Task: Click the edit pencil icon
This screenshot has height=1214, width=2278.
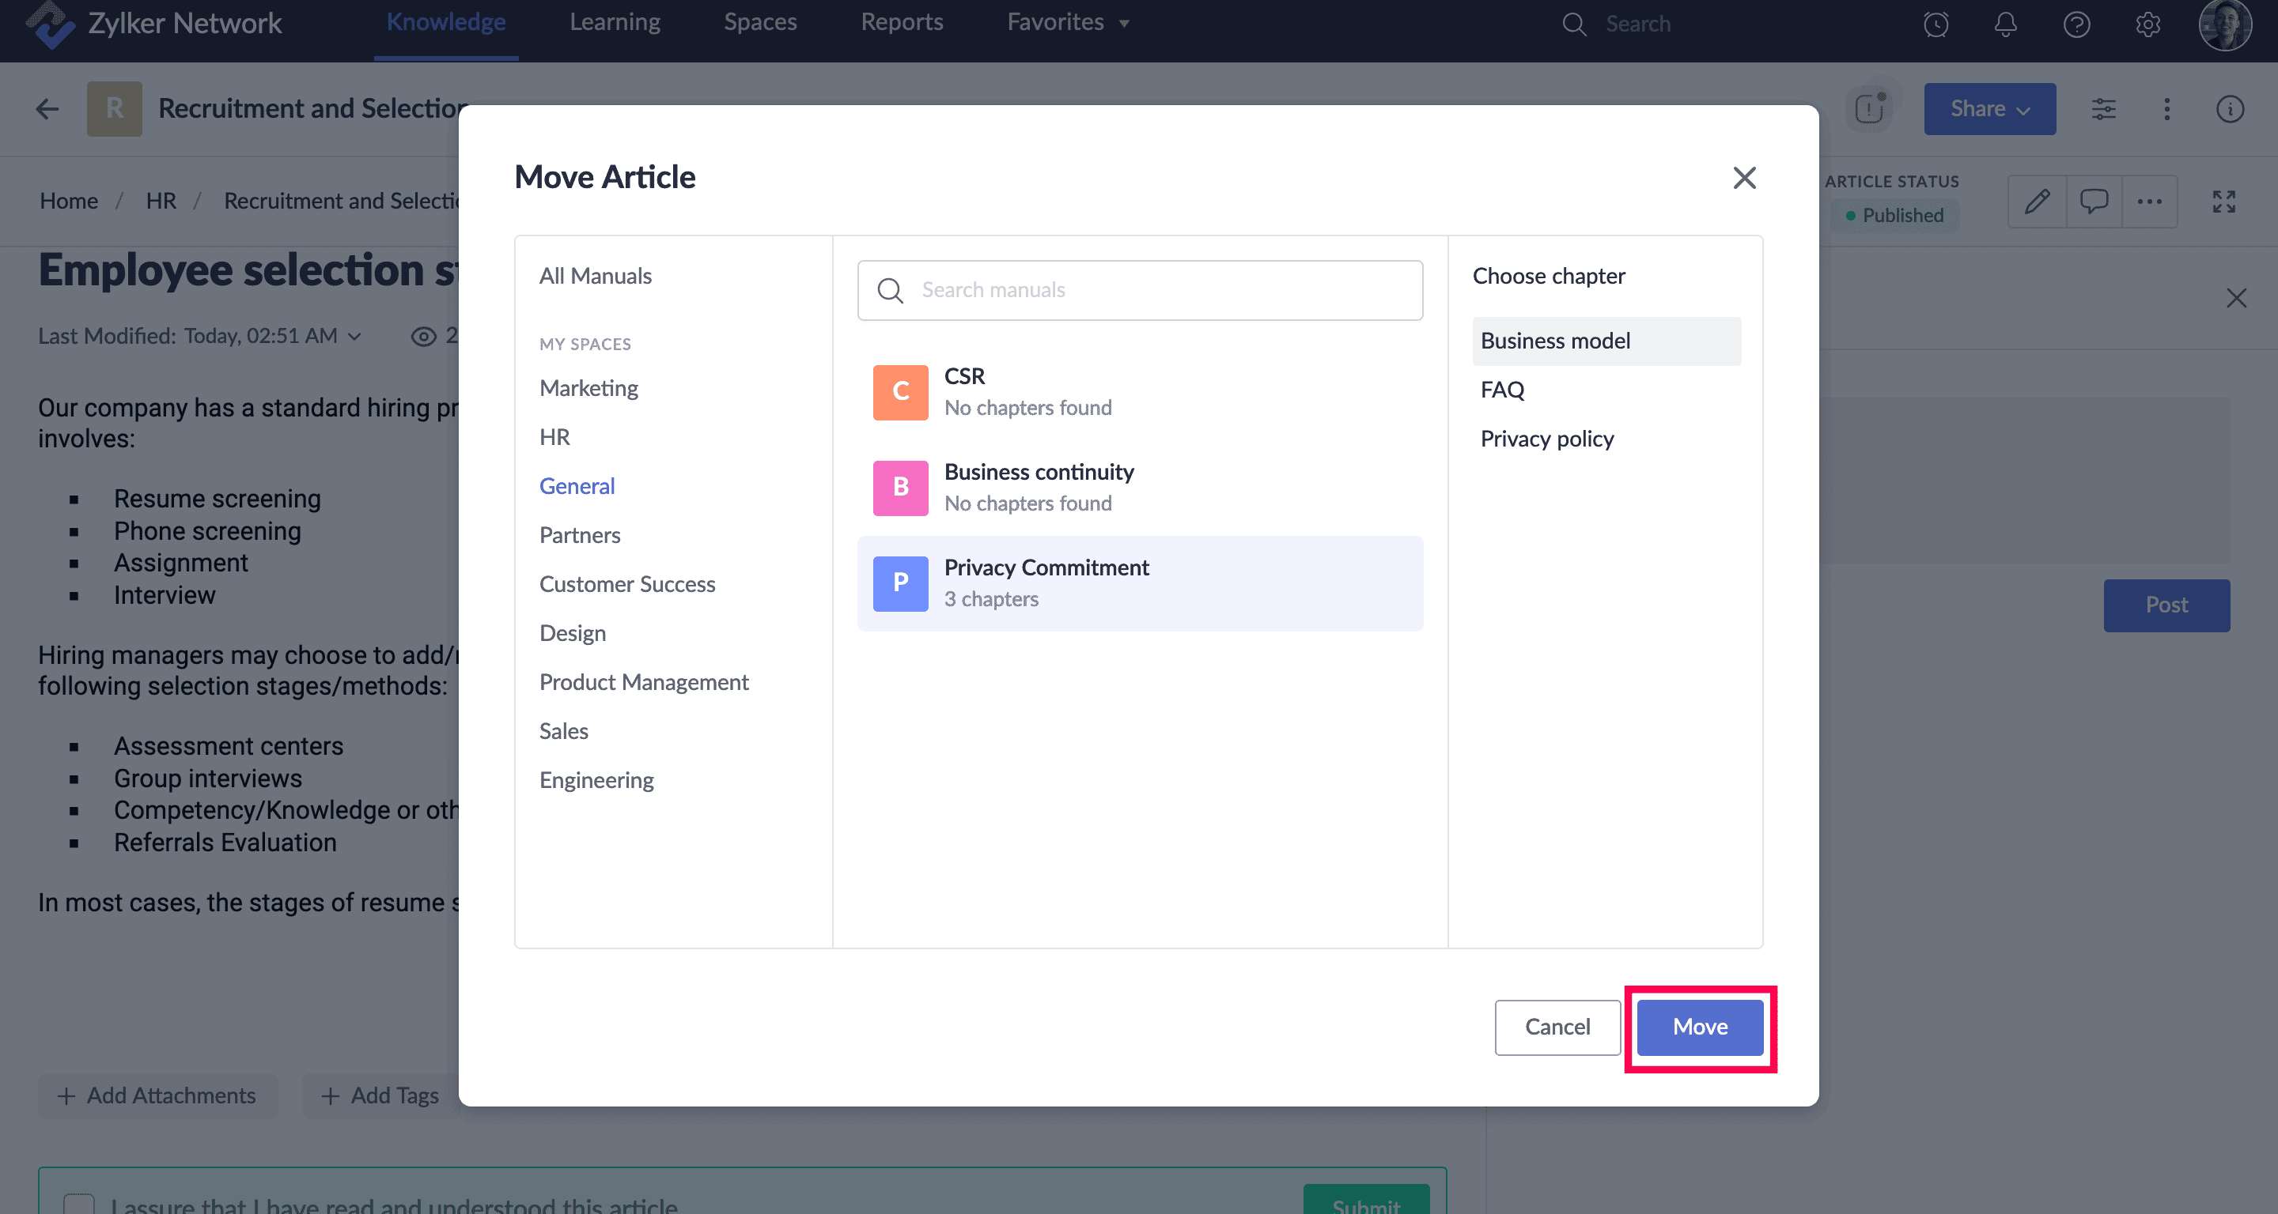Action: [x=2038, y=202]
